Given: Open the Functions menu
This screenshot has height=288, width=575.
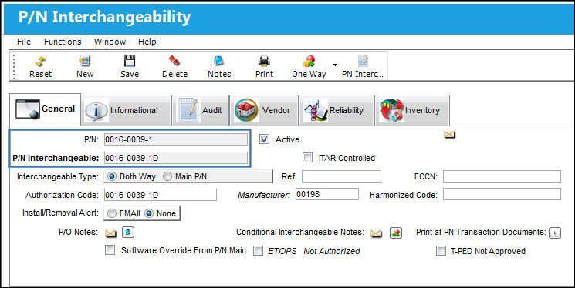Looking at the screenshot, I should point(63,42).
